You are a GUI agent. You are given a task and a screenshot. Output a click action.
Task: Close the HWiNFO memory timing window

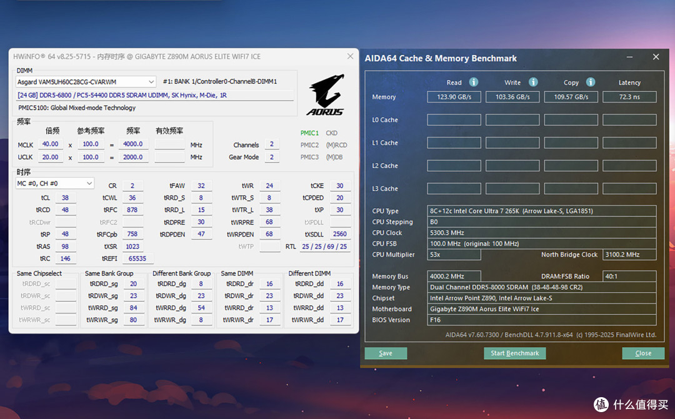pyautogui.click(x=351, y=56)
